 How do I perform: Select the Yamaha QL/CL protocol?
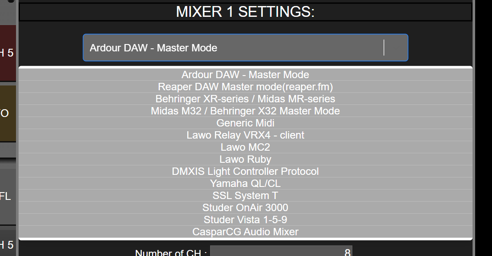[245, 183]
